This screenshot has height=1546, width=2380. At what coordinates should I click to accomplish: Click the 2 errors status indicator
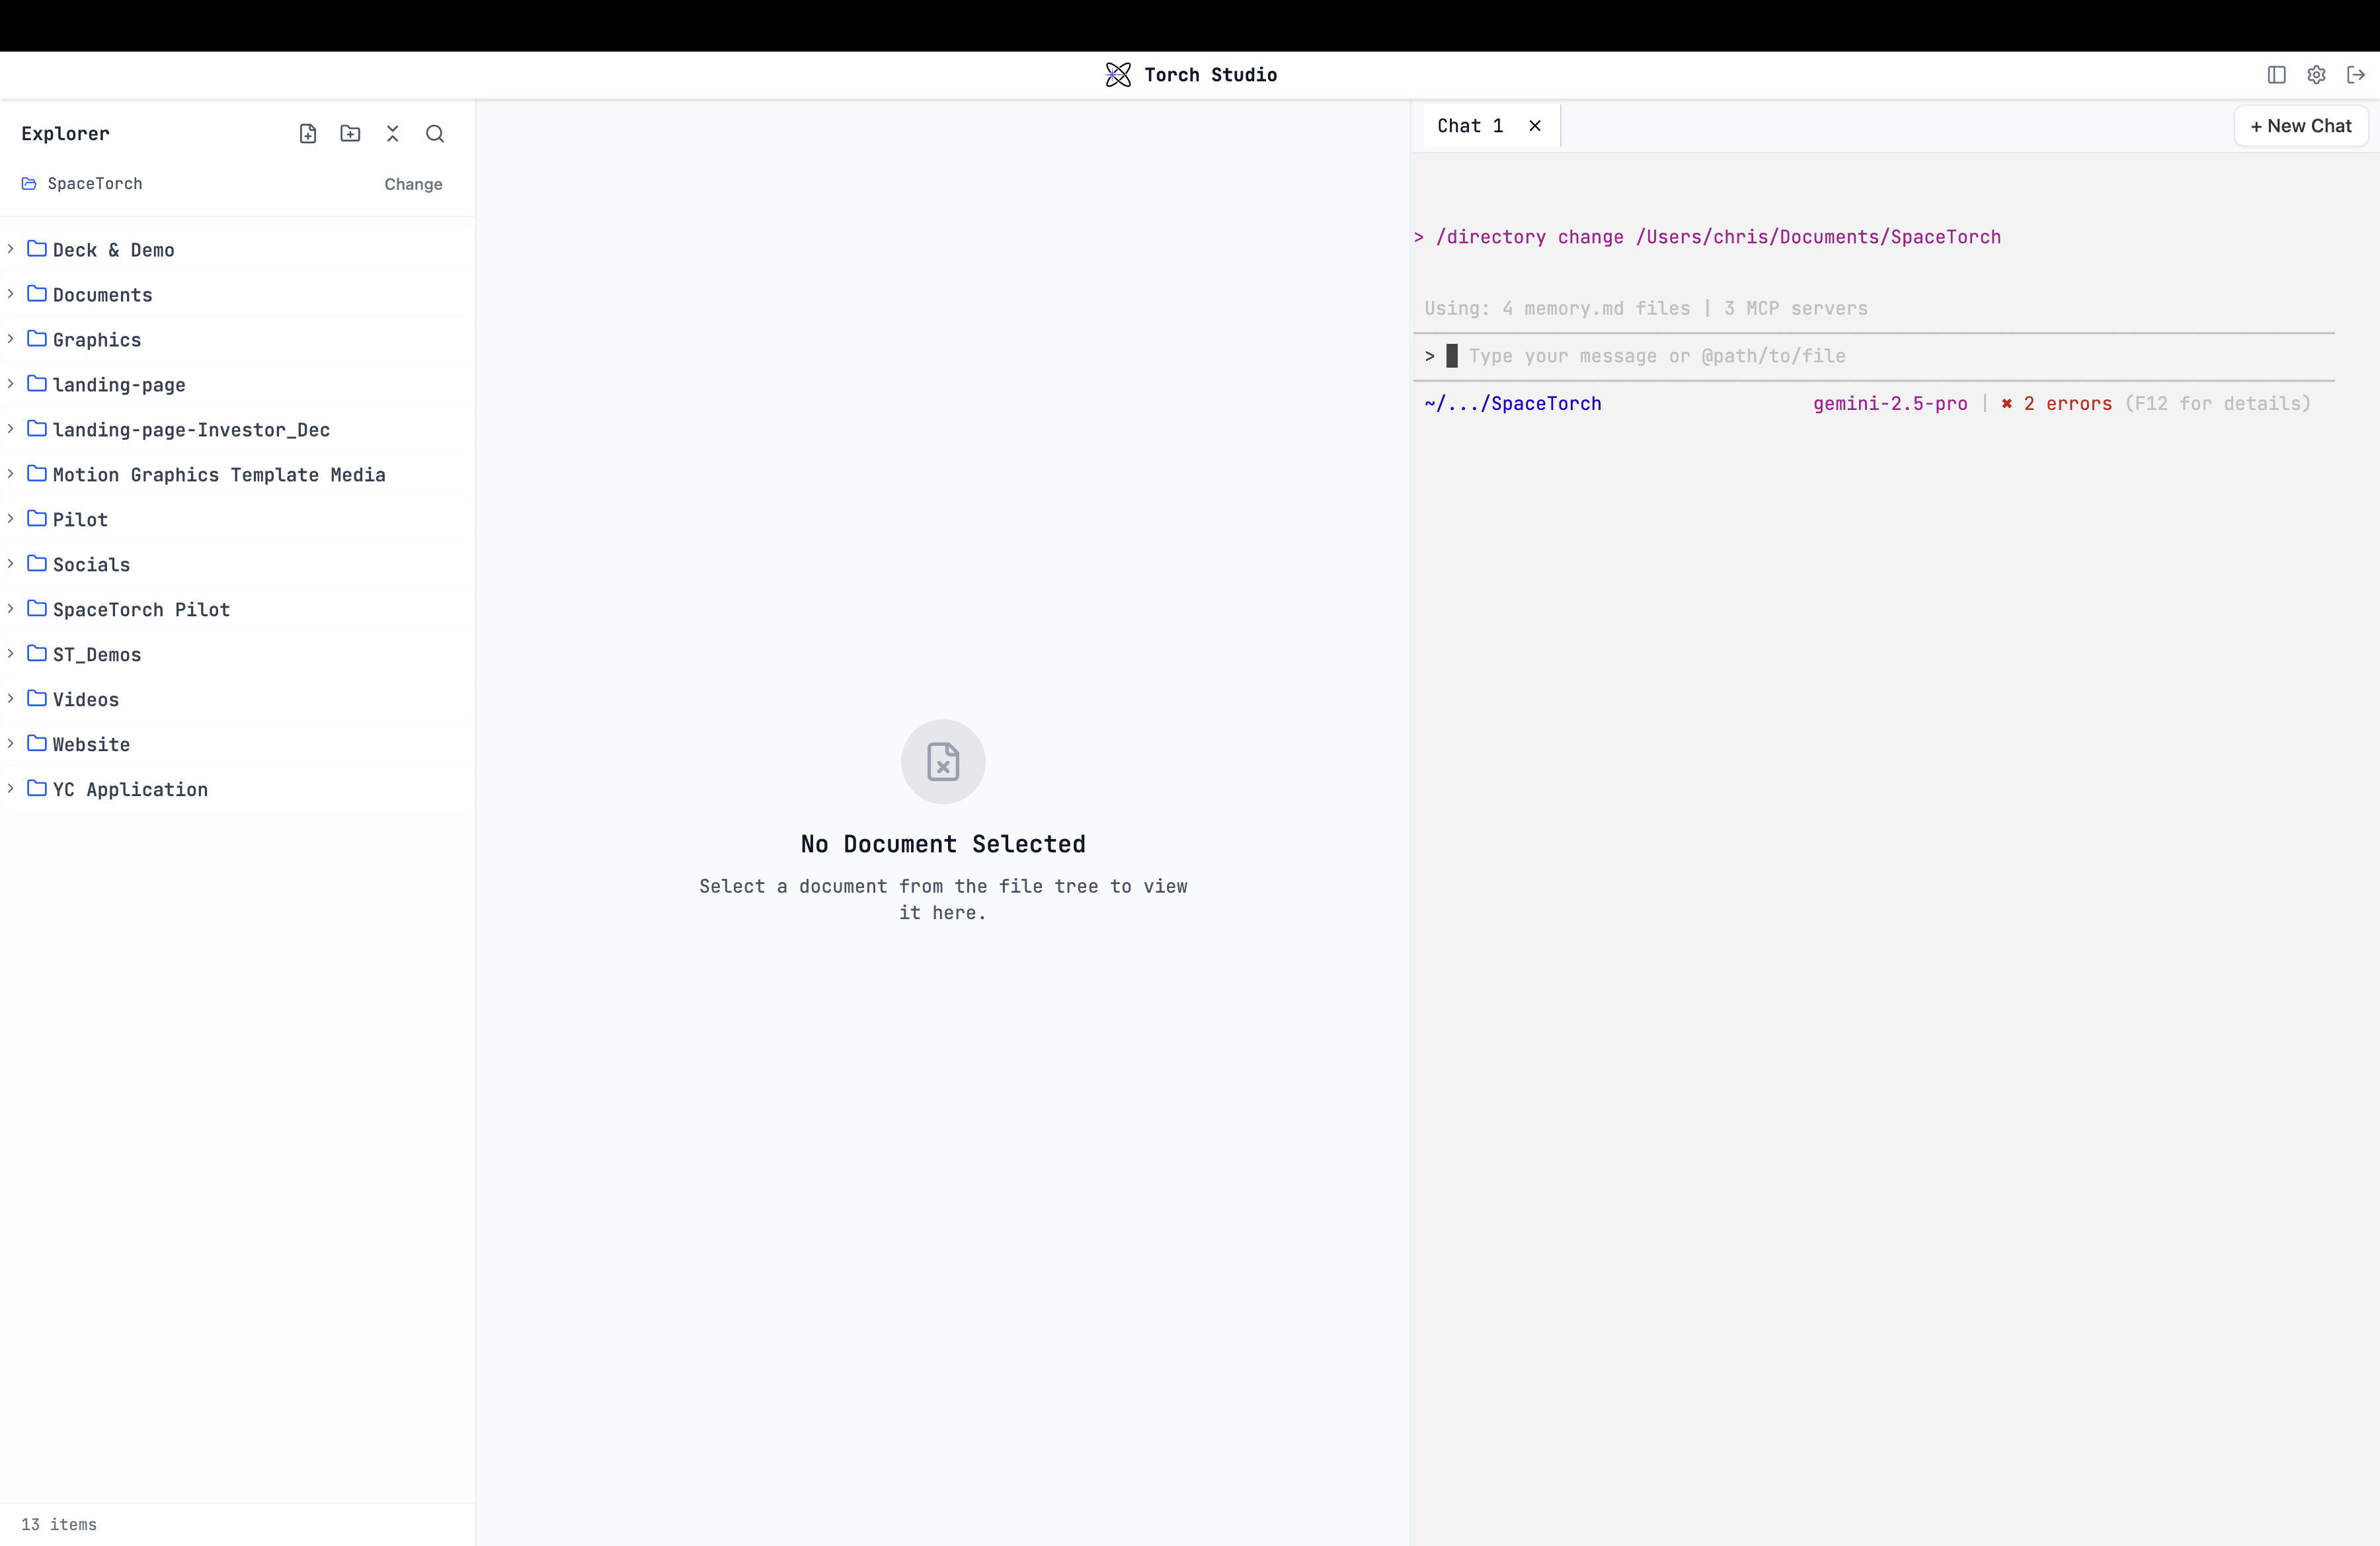[2067, 404]
